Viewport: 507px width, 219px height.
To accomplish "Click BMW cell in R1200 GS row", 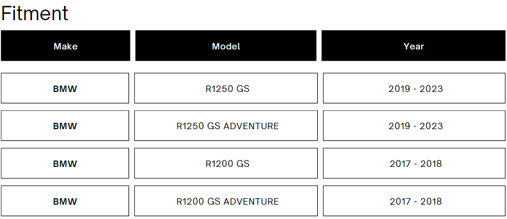I will click(x=65, y=164).
